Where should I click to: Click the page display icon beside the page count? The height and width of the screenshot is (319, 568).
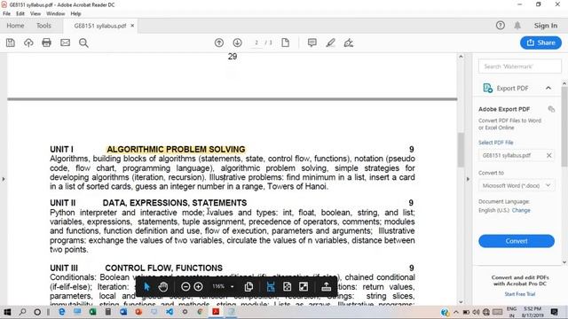(286, 43)
